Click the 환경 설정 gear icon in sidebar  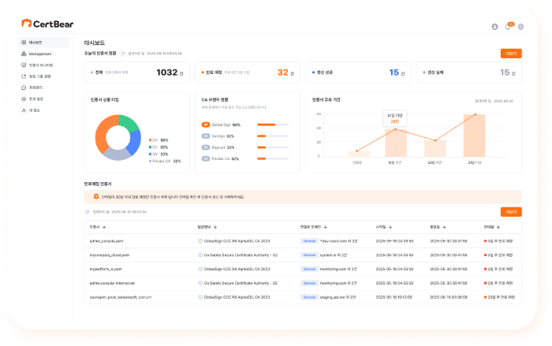coord(24,99)
